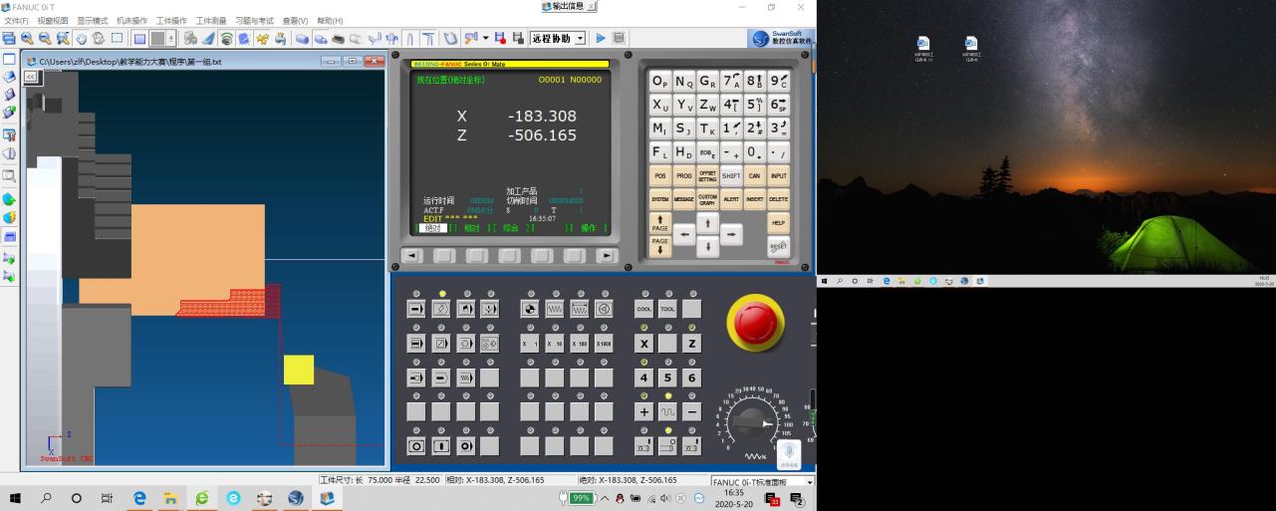Image resolution: width=1276 pixels, height=511 pixels.
Task: Open File Explorer from the taskbar
Action: pos(170,498)
